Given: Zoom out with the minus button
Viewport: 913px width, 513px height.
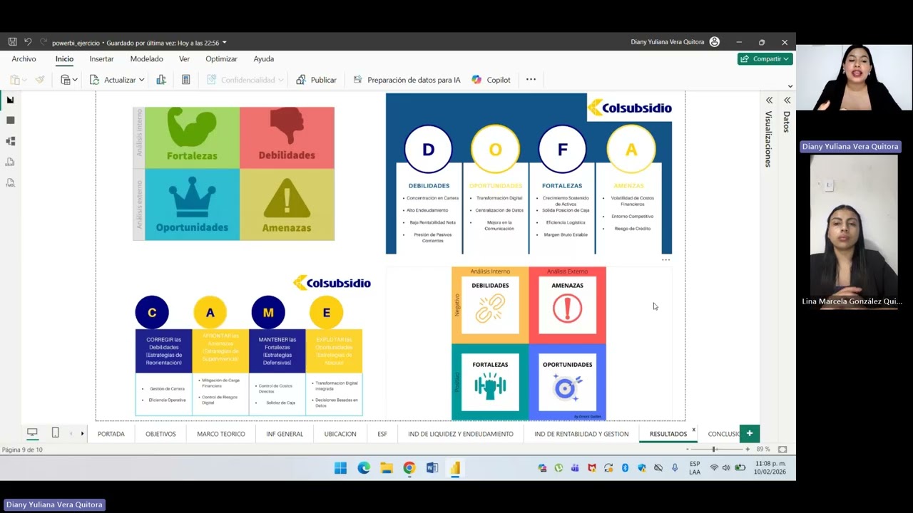Looking at the screenshot, I should 687,450.
